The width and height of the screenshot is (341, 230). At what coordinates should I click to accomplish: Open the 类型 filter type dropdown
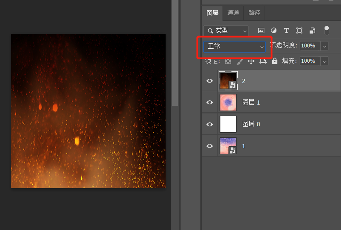tap(226, 30)
